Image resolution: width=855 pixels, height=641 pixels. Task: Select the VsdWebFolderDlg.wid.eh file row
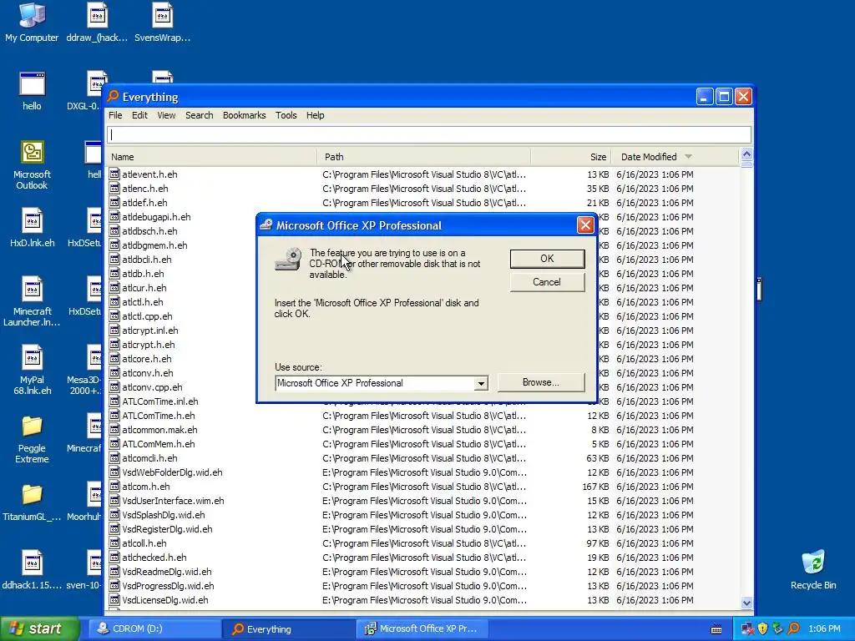pyautogui.click(x=422, y=472)
